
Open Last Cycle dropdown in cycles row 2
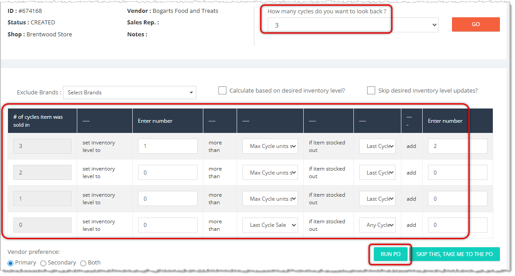[377, 172]
